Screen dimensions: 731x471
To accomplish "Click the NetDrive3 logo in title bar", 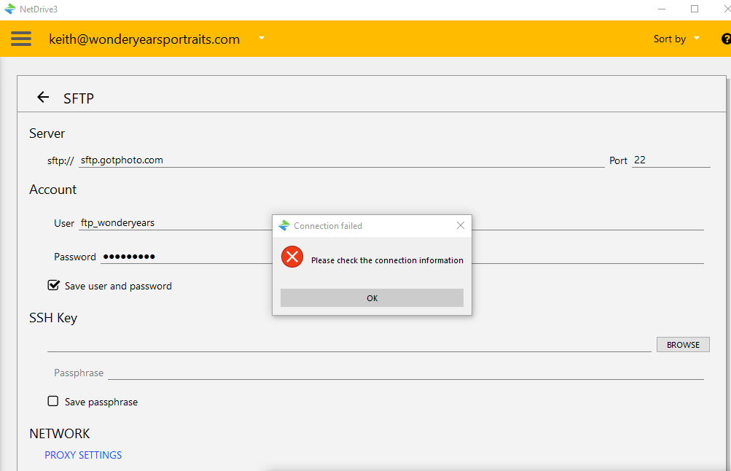I will coord(9,9).
